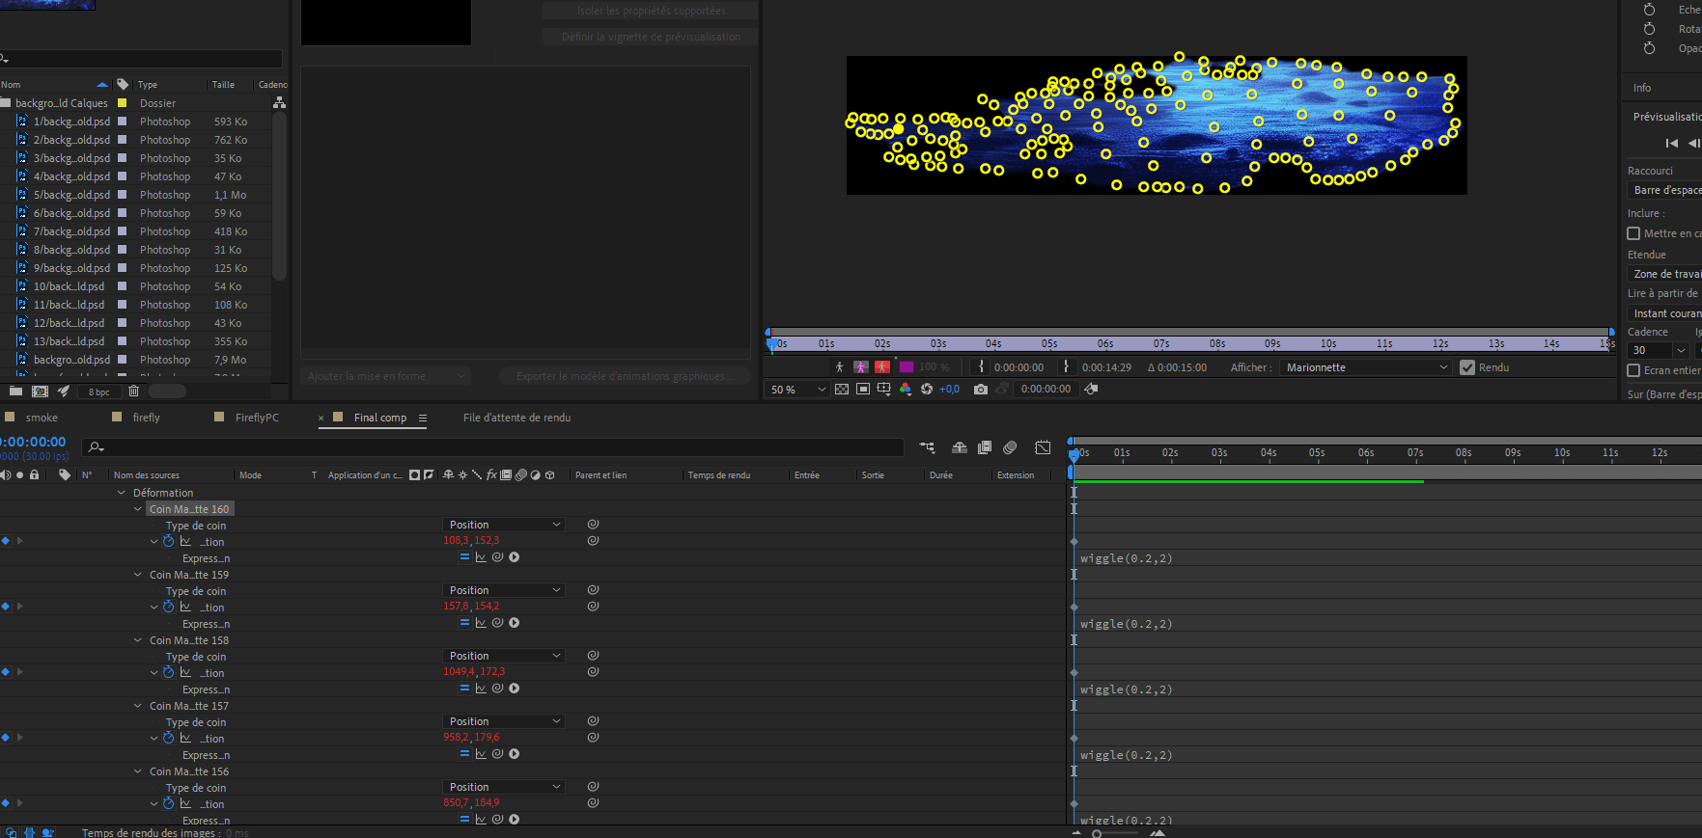The width and height of the screenshot is (1702, 838).
Task: Collapse the Coin Ma..tte 159 group
Action: click(138, 575)
